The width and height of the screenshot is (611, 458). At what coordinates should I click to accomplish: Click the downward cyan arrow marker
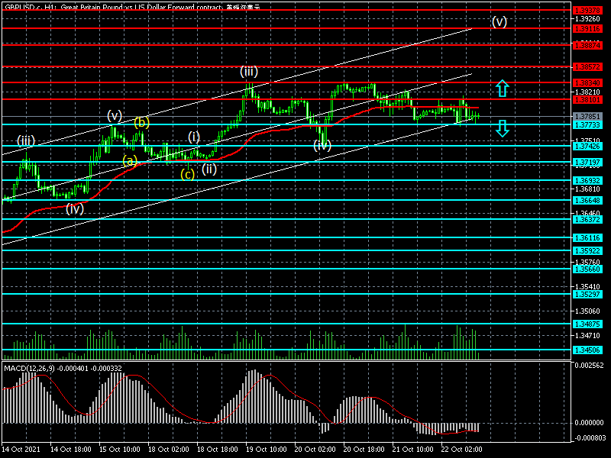[x=502, y=127]
